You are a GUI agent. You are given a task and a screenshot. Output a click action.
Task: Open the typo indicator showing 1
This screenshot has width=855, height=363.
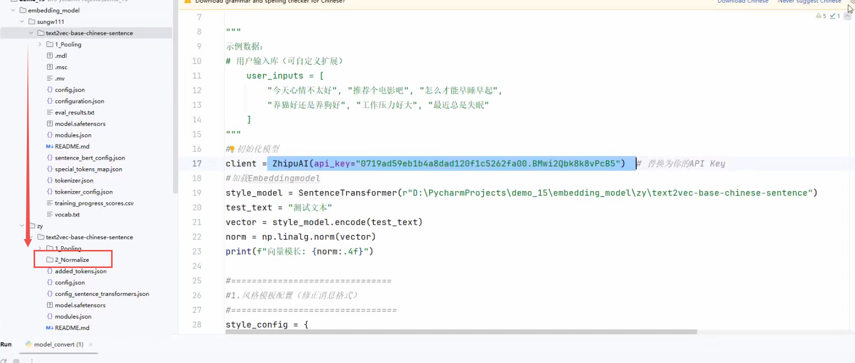(835, 16)
